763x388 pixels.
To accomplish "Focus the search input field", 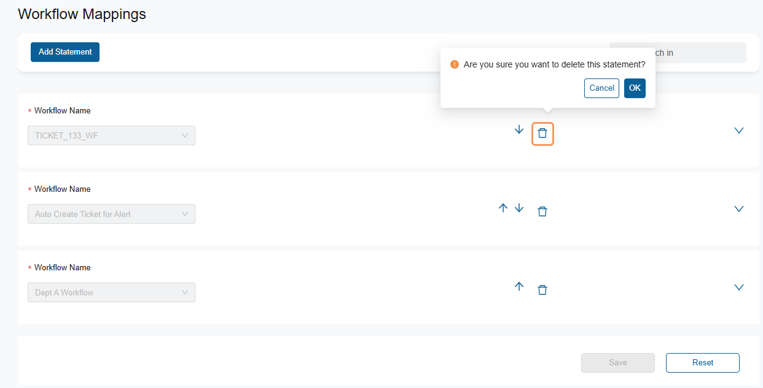I will pos(700,53).
